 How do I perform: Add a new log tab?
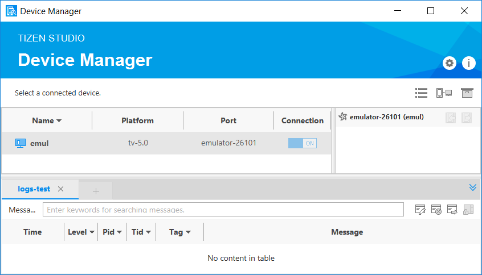click(x=96, y=190)
